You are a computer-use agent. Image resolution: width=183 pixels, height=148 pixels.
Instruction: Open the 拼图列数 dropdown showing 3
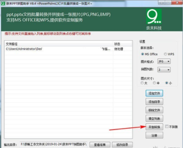pyautogui.click(x=164, y=70)
